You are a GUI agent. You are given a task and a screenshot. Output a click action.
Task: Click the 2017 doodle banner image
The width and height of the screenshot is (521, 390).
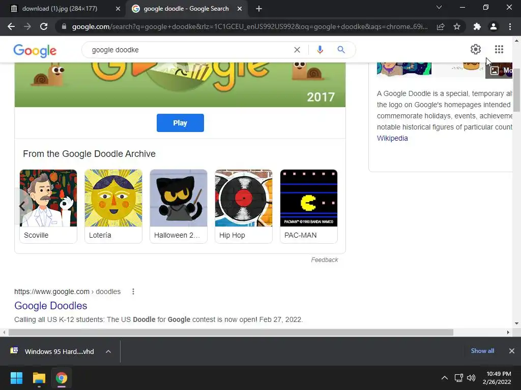pyautogui.click(x=180, y=85)
